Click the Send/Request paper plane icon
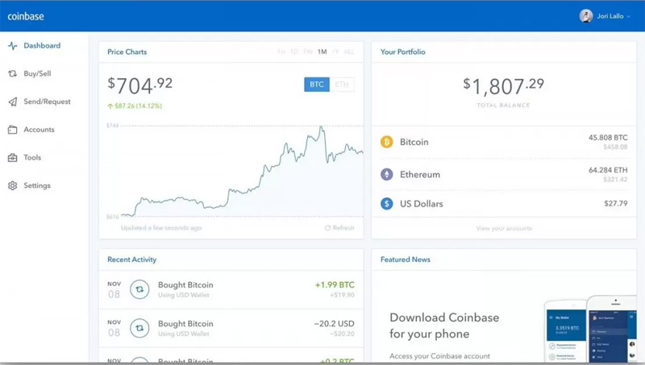The height and width of the screenshot is (365, 645). pyautogui.click(x=13, y=102)
